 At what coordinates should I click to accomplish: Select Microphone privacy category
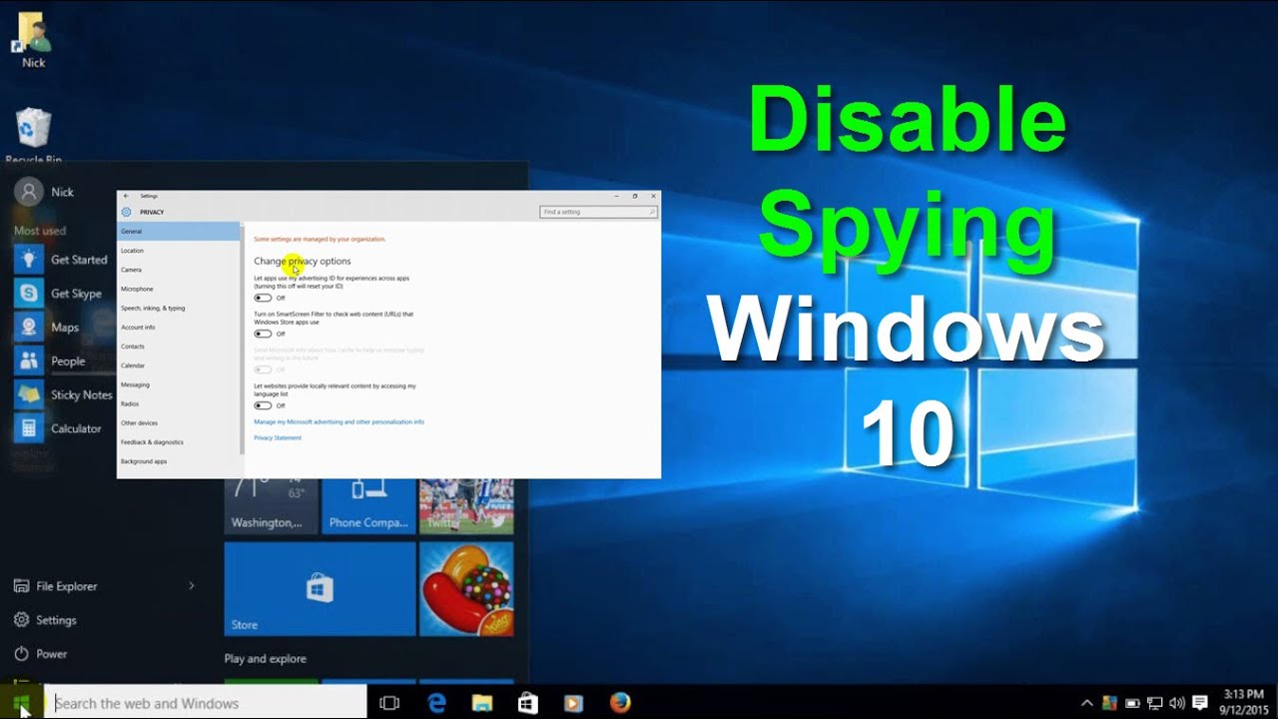click(x=178, y=289)
